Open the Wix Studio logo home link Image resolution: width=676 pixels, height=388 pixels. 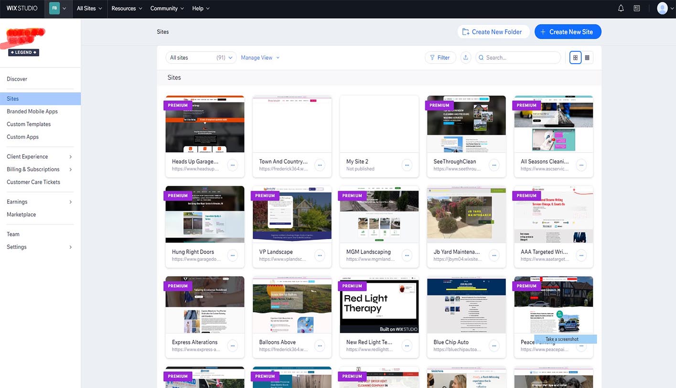(x=22, y=8)
